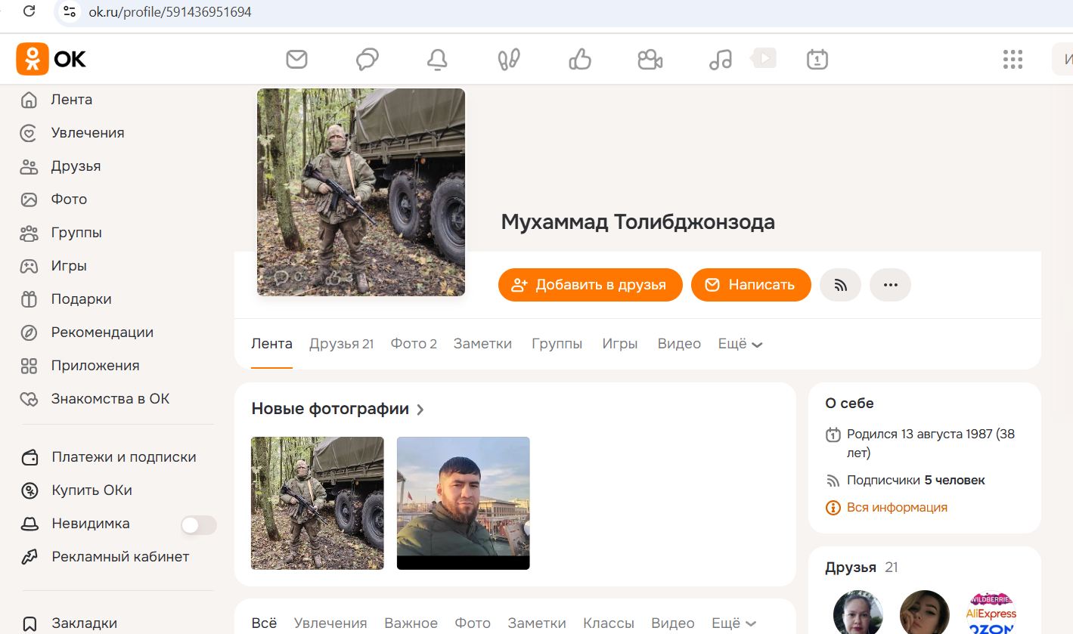Expand the Ещё dropdown in feed filters
Image resolution: width=1073 pixels, height=634 pixels.
[733, 623]
